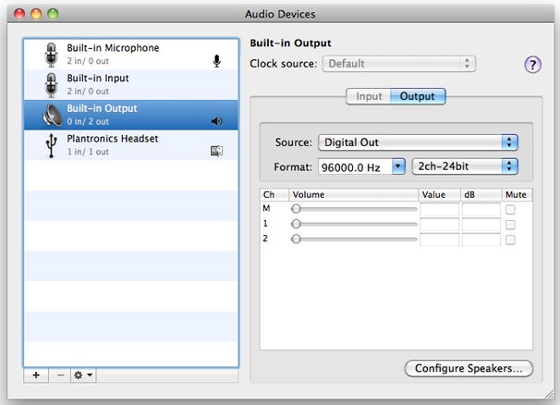Open the Clock source Default dropdown
Viewport: 560px width, 405px height.
[x=399, y=64]
